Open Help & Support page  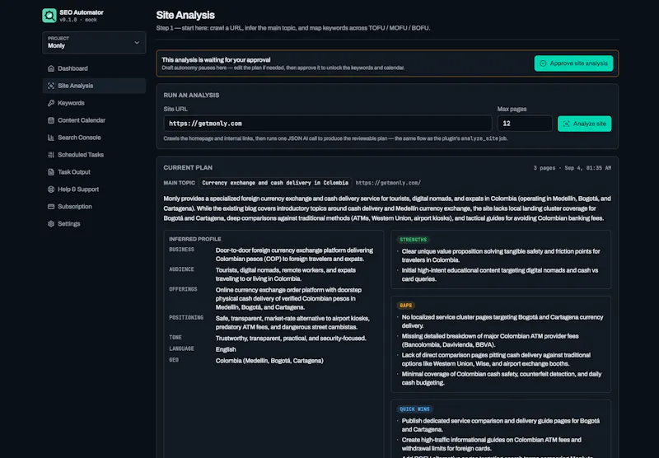[94, 189]
